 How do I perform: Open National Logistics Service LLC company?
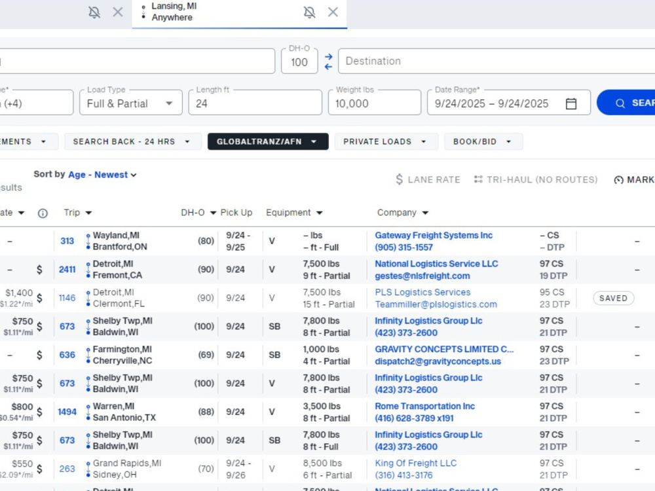point(436,263)
